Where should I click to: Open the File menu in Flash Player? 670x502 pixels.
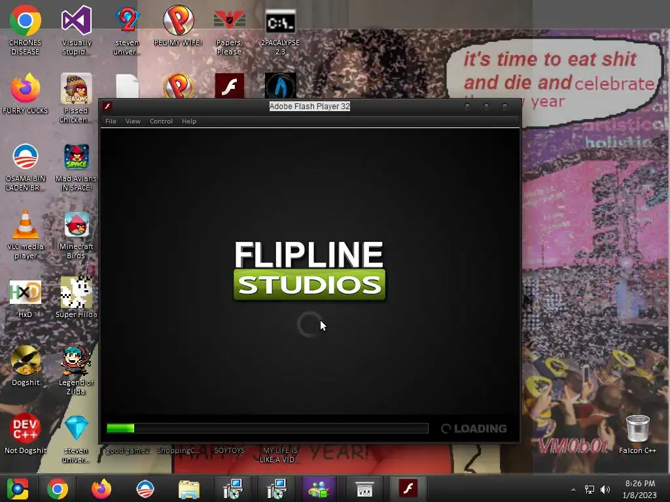pos(111,121)
